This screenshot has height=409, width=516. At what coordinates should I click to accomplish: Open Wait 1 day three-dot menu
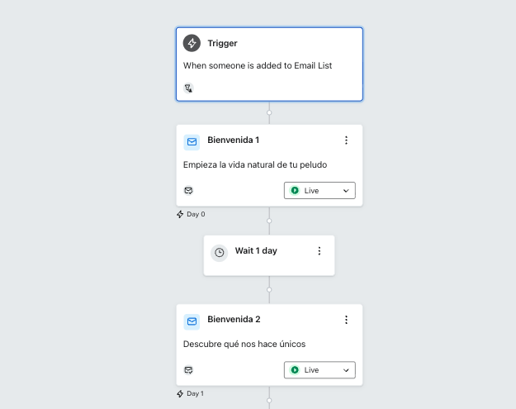[x=320, y=251]
